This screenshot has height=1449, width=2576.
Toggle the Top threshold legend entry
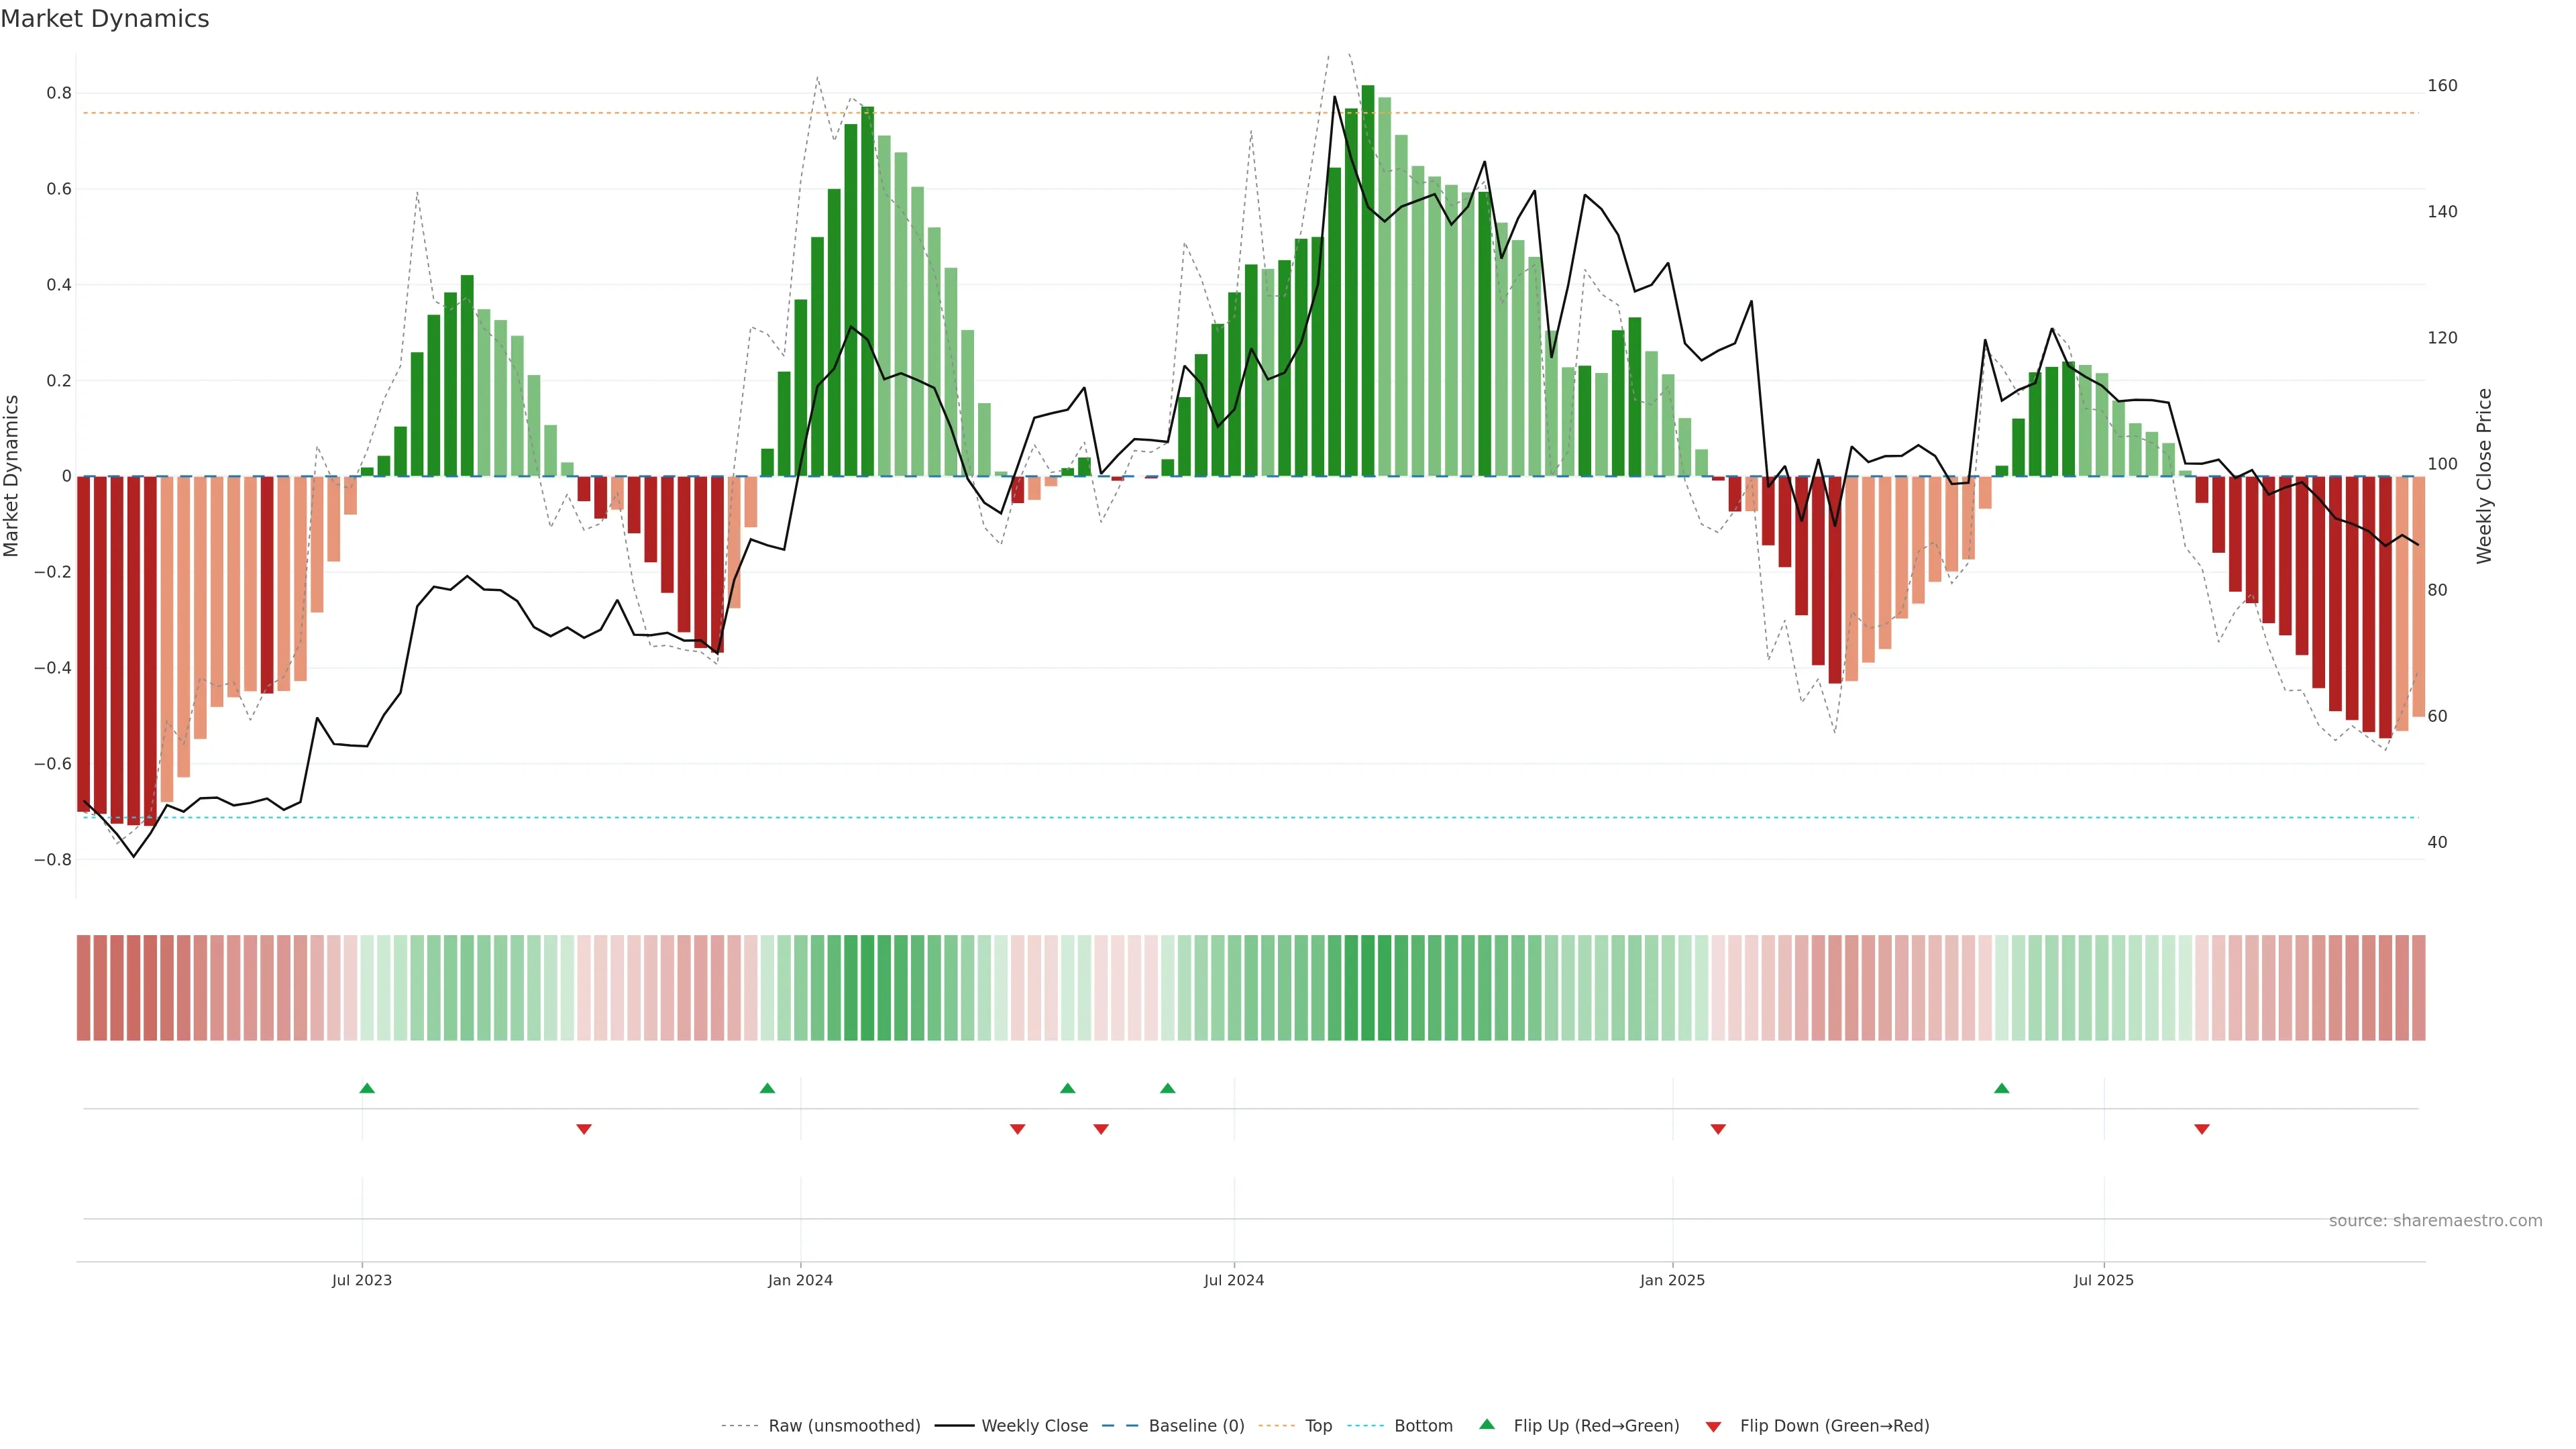1318,1426
